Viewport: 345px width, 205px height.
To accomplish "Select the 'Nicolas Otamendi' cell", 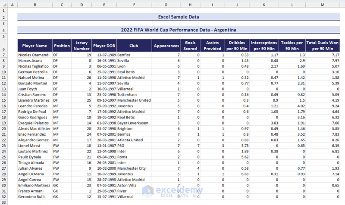I will tap(35, 55).
